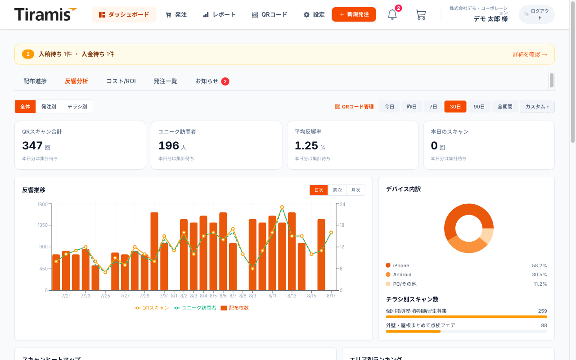576x360 pixels.
Task: Click the device breakdown donut chart
Action: coord(469,228)
